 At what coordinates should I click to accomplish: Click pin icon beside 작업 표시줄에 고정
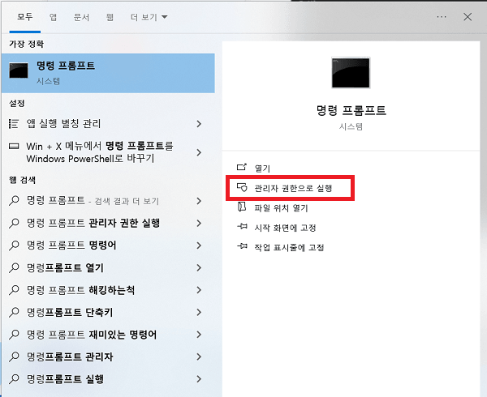click(242, 246)
